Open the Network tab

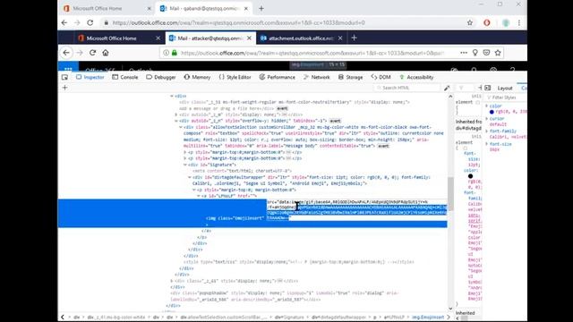click(x=316, y=77)
